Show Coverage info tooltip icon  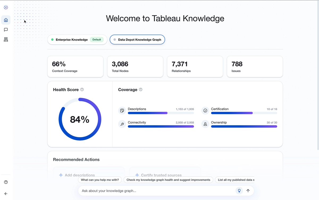141,90
